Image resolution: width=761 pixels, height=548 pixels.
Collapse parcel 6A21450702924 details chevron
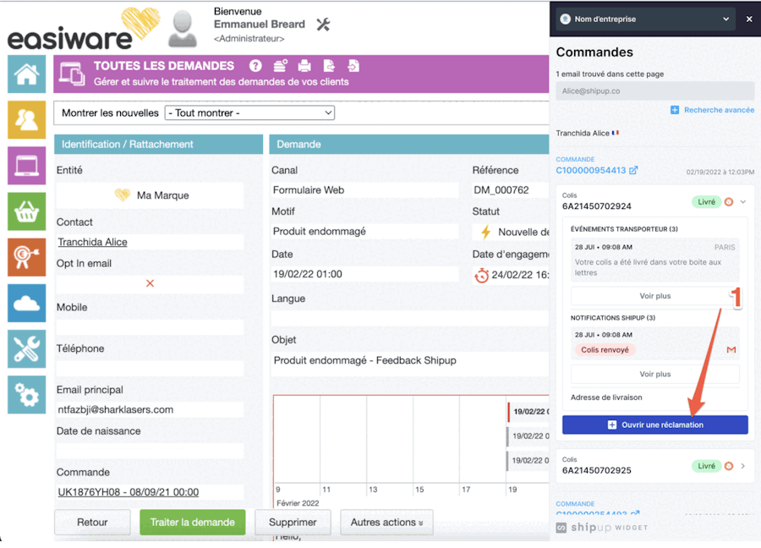(x=743, y=202)
